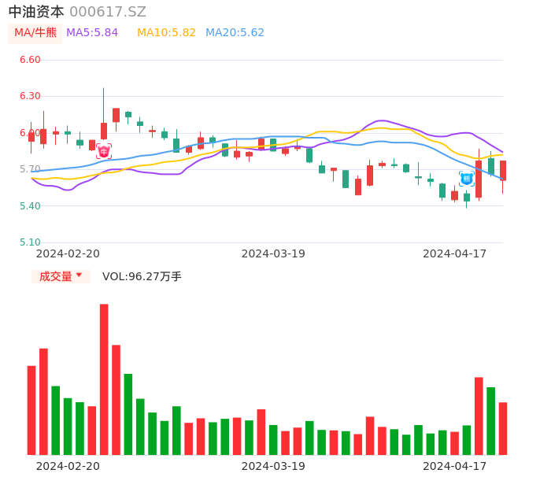Click the stock code 000617.SZ
The width and height of the screenshot is (540, 477).
(108, 12)
